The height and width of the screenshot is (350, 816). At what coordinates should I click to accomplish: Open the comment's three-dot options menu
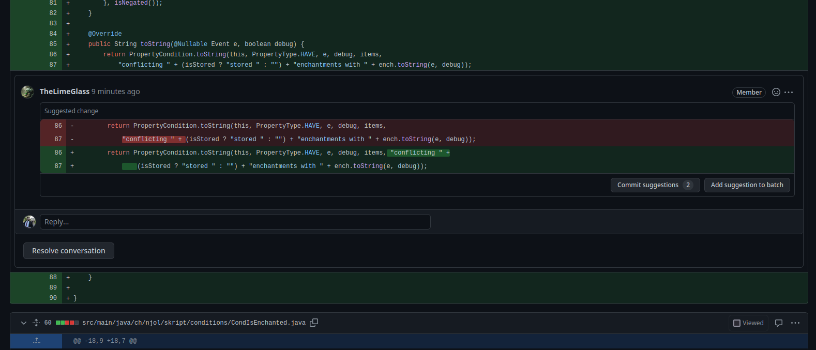[x=789, y=92]
